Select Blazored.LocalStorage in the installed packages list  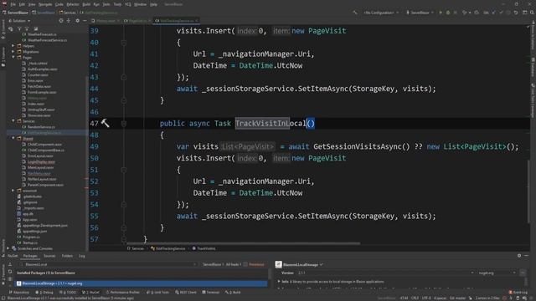point(142,283)
